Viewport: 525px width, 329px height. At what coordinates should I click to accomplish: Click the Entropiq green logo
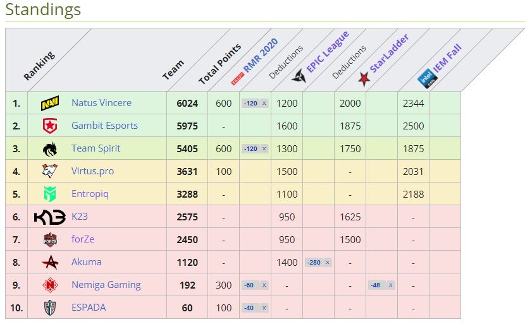pyautogui.click(x=50, y=194)
